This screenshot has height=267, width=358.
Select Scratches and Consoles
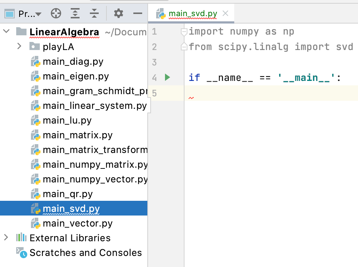click(x=85, y=253)
